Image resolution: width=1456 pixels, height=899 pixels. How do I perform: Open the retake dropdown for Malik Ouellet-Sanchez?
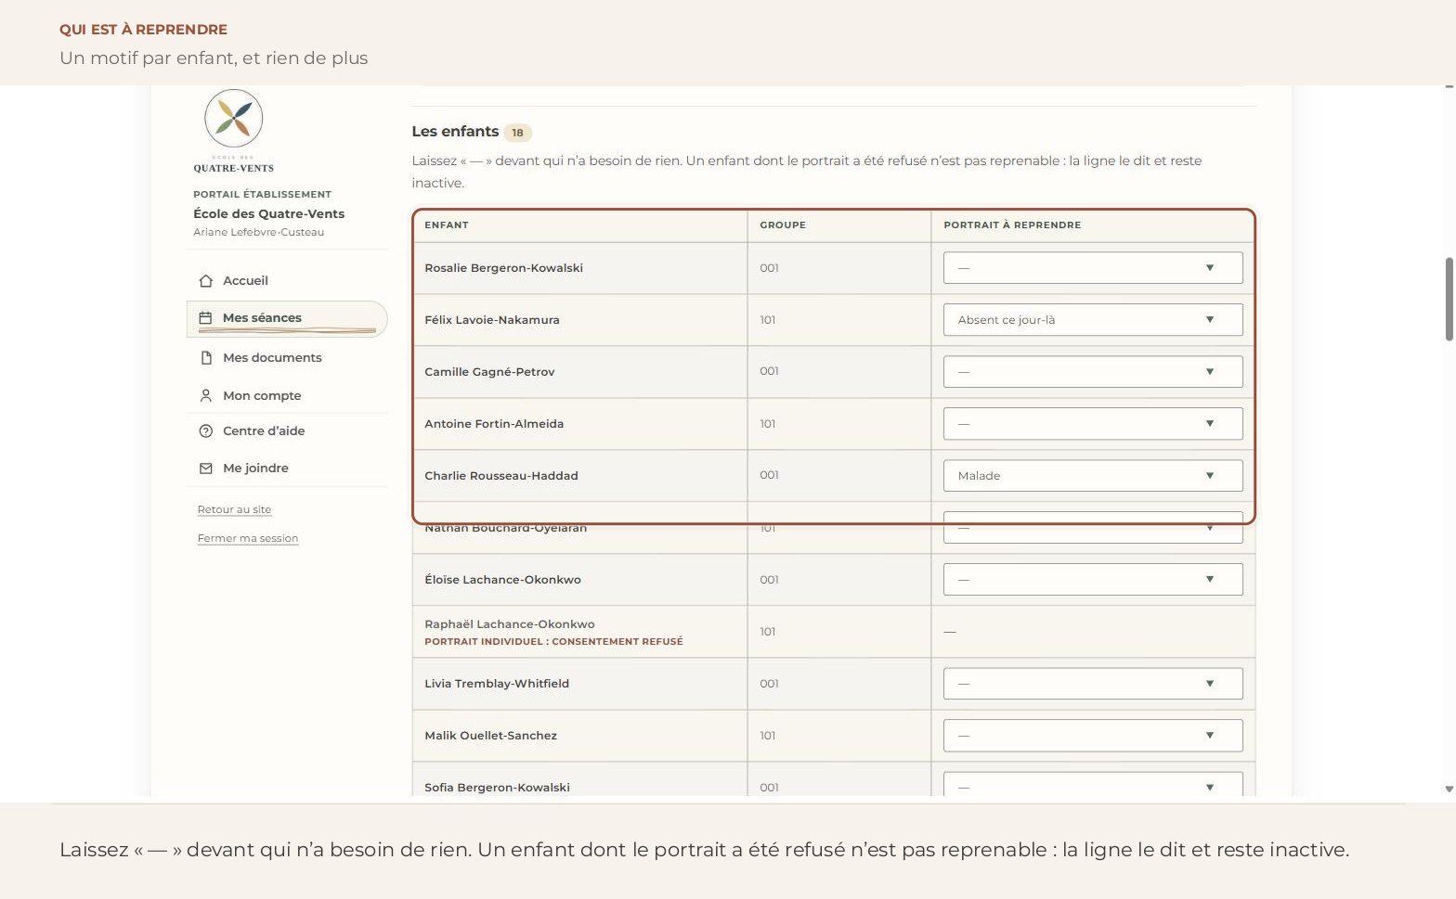click(x=1093, y=736)
